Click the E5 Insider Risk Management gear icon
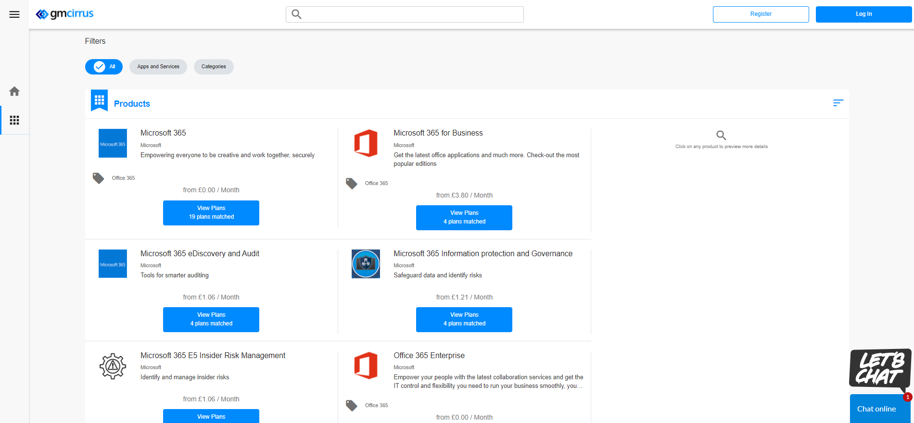The width and height of the screenshot is (914, 423). [113, 366]
